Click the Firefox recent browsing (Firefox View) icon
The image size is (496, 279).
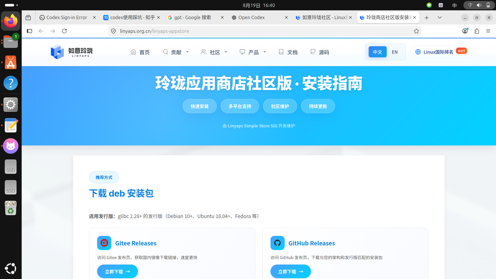pos(28,18)
